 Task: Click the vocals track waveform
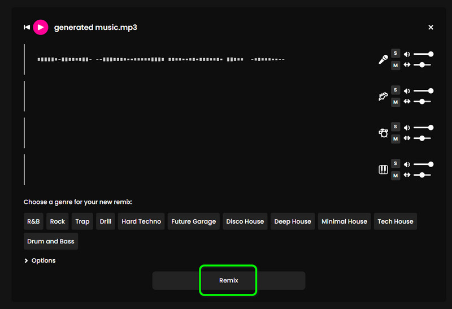(161, 59)
